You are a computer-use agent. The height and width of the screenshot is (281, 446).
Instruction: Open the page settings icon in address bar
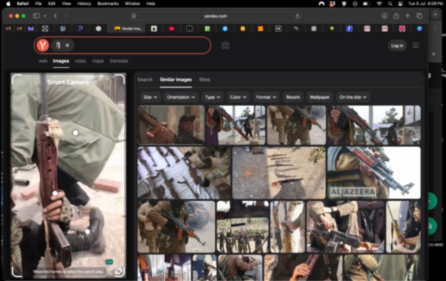(x=134, y=16)
